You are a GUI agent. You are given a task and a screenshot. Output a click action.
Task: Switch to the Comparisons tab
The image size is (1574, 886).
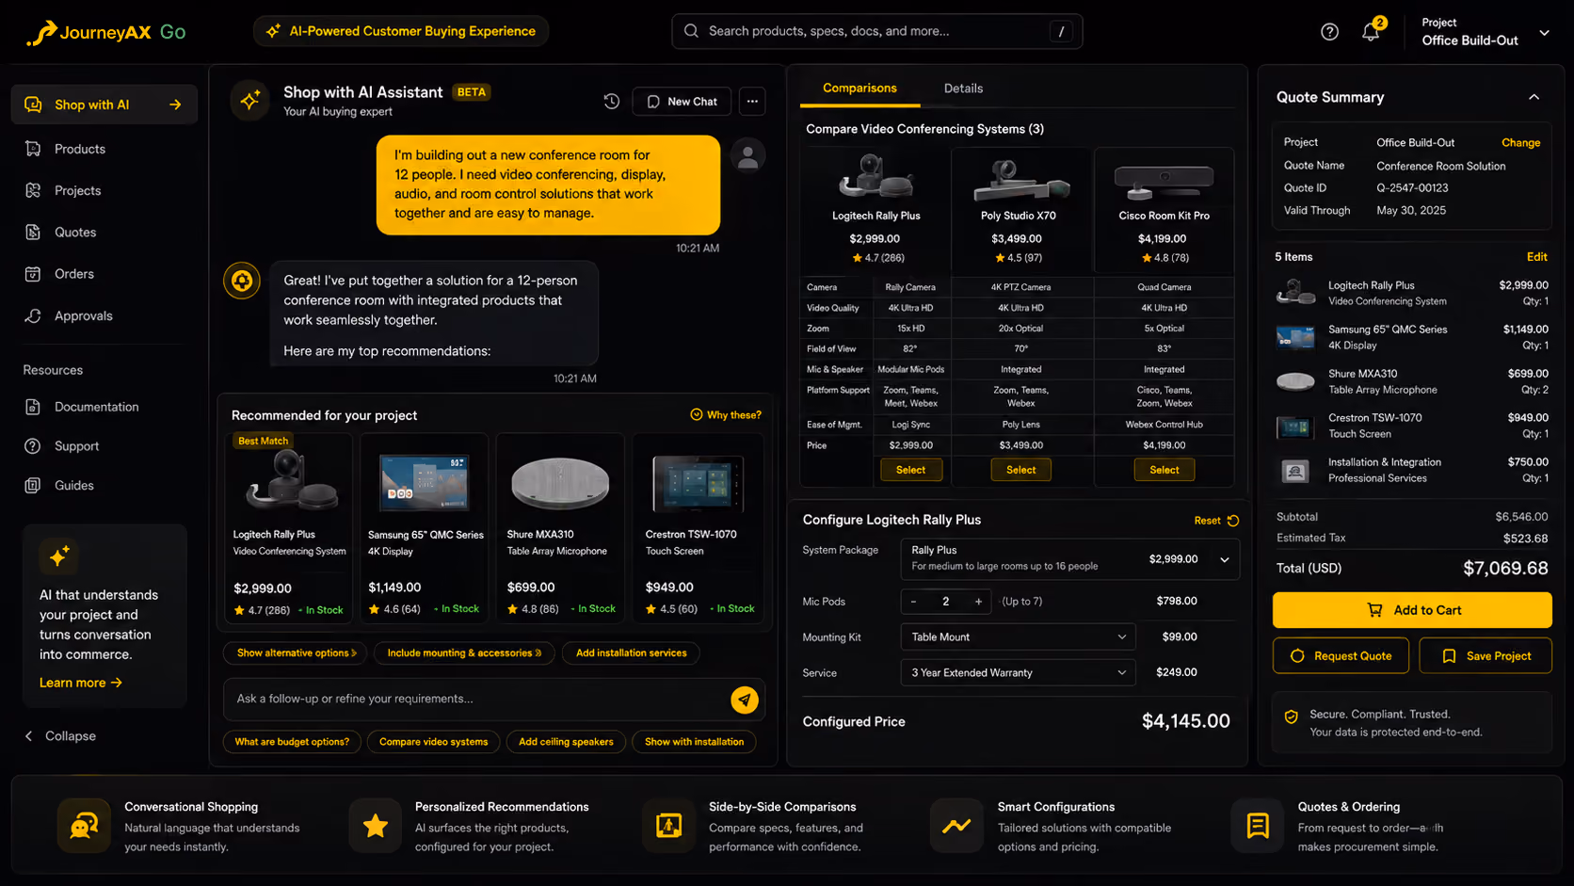[859, 89]
